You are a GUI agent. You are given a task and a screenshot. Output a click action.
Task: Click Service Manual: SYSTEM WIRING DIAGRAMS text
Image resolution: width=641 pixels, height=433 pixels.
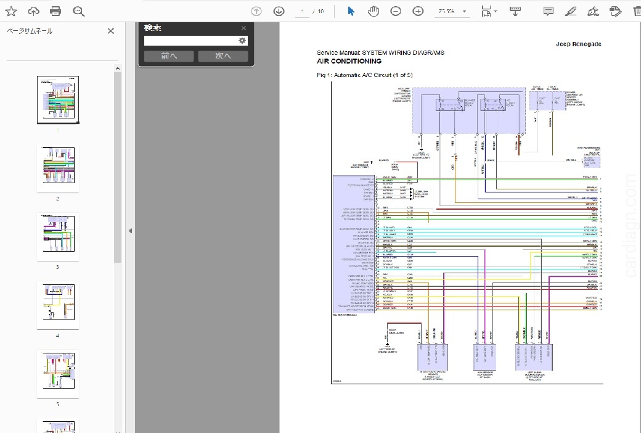380,52
